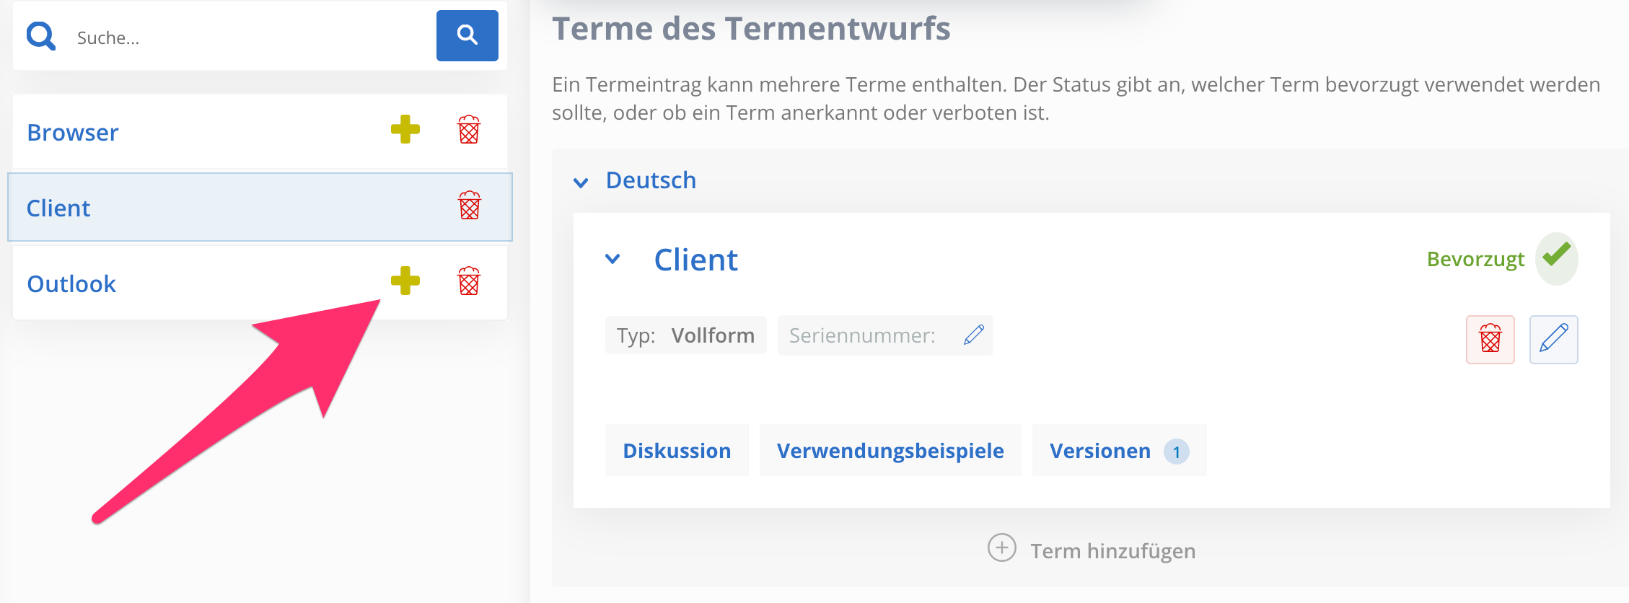
Task: Collapse the Client term card chevron
Action: (612, 259)
